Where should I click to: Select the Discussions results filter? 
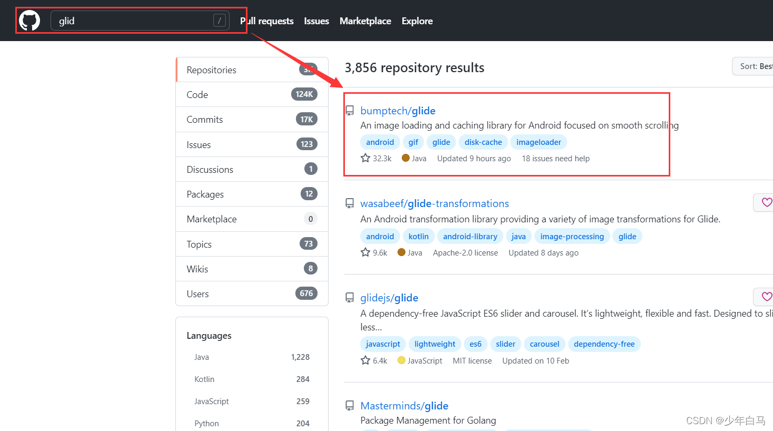tap(252, 170)
